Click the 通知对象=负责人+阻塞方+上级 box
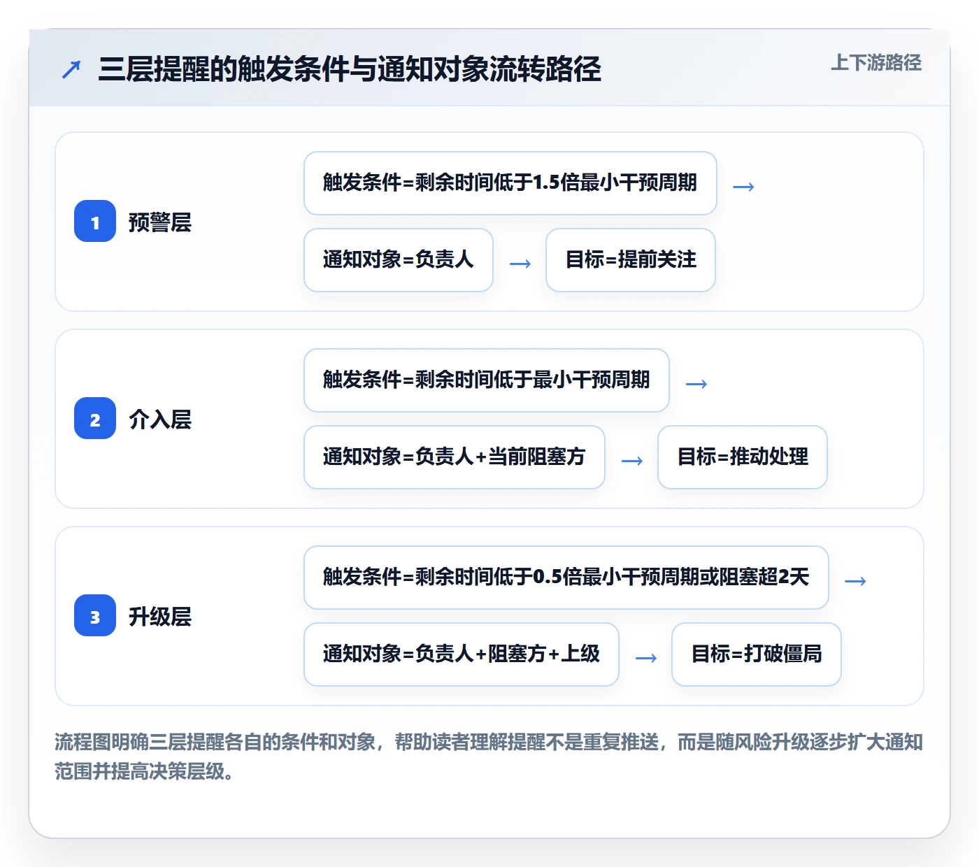Image resolution: width=979 pixels, height=867 pixels. 462,654
